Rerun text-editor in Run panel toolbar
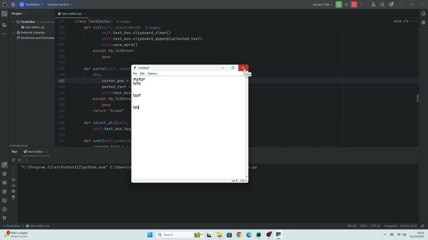428x240 pixels. pos(13,160)
